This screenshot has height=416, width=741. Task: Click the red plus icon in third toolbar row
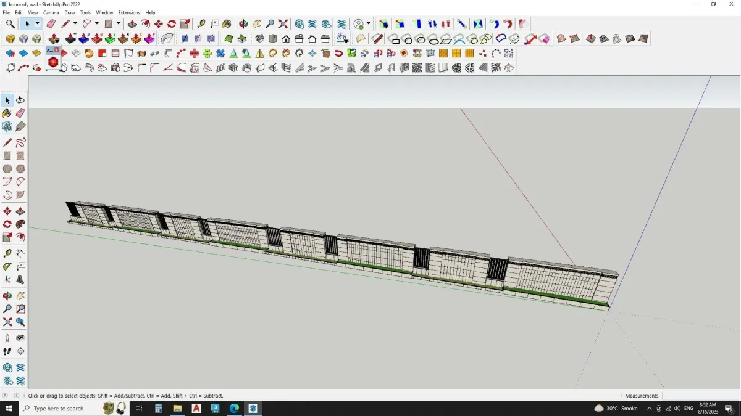[194, 54]
